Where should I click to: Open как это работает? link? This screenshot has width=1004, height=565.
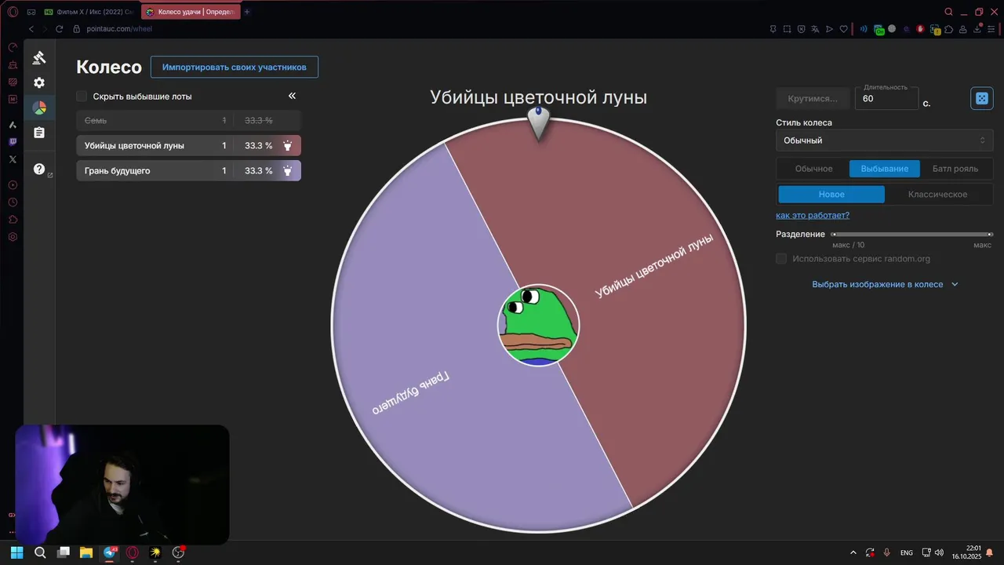tap(813, 215)
